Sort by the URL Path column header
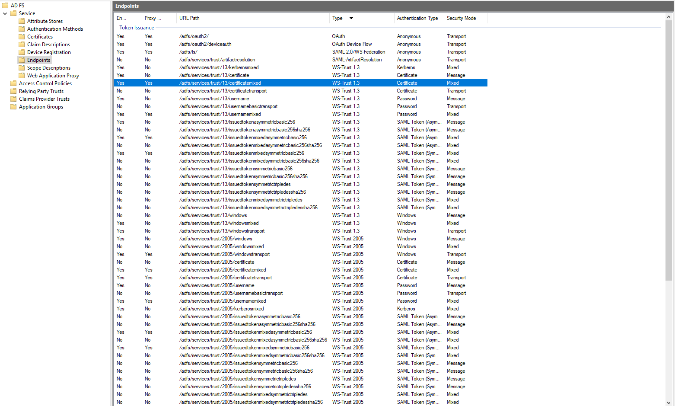Viewport: 675px width, 406px height. tap(189, 18)
